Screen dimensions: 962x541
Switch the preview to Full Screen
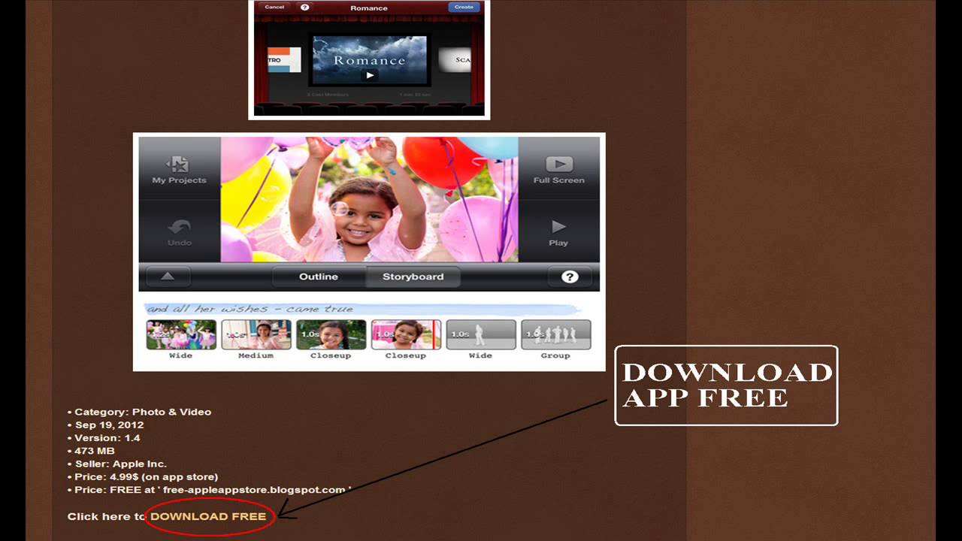click(x=558, y=169)
